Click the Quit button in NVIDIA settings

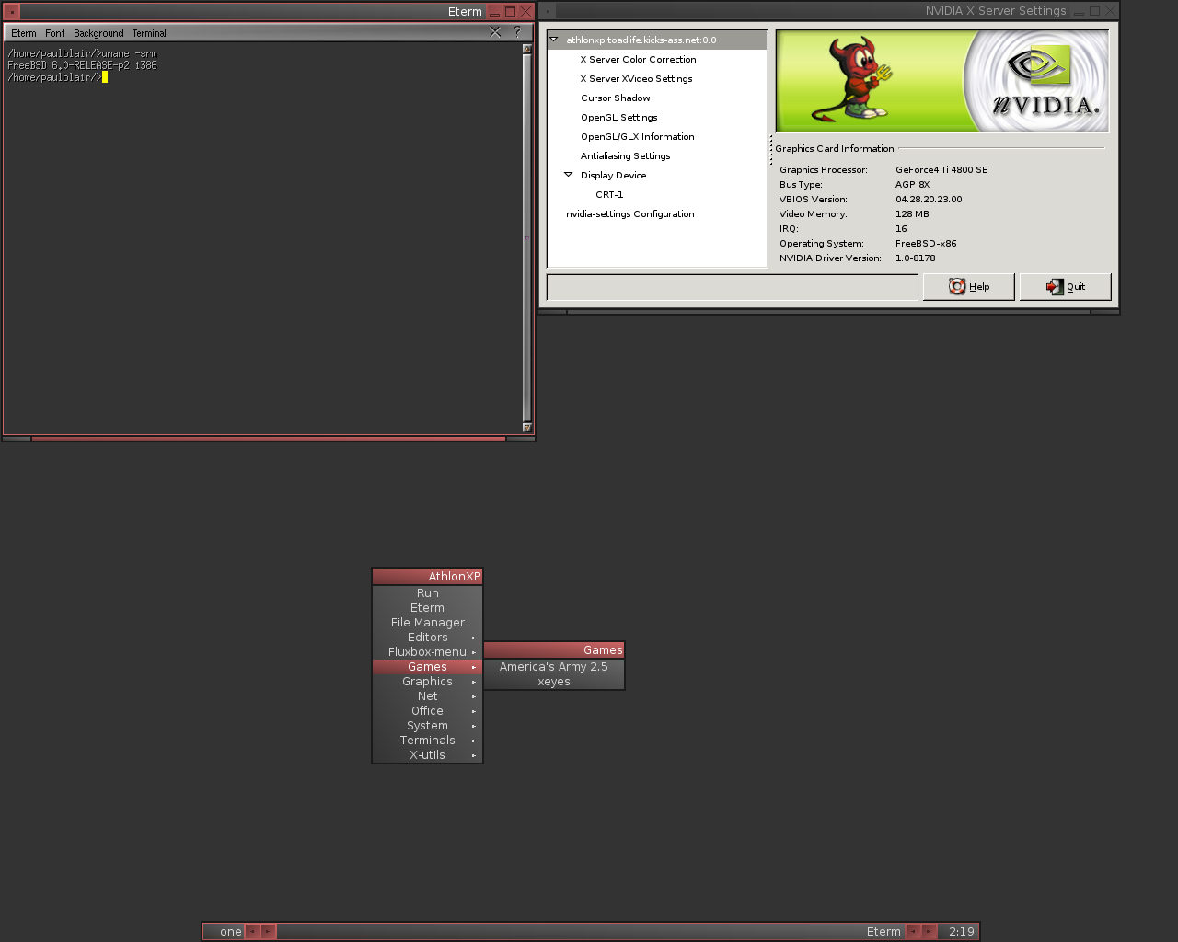[1065, 287]
